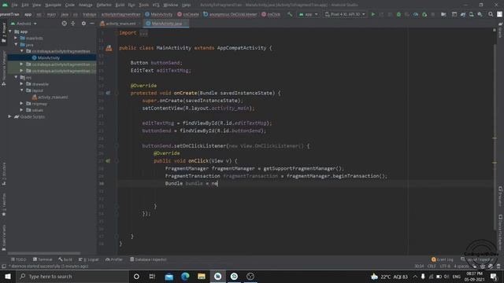Viewport: 504px width, 283px height.
Task: Expand folded import block
Action: (x=143, y=33)
